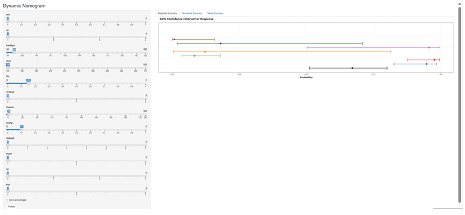Switch to the Numerical Summary tab
This screenshot has width=465, height=215.
[x=192, y=13]
